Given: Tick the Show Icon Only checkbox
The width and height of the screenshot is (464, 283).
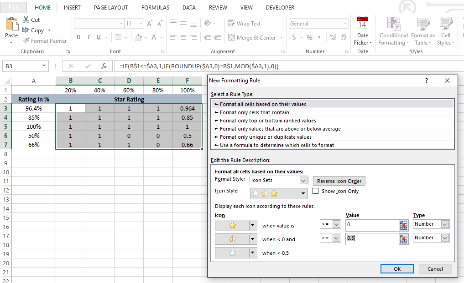Looking at the screenshot, I should (315, 191).
